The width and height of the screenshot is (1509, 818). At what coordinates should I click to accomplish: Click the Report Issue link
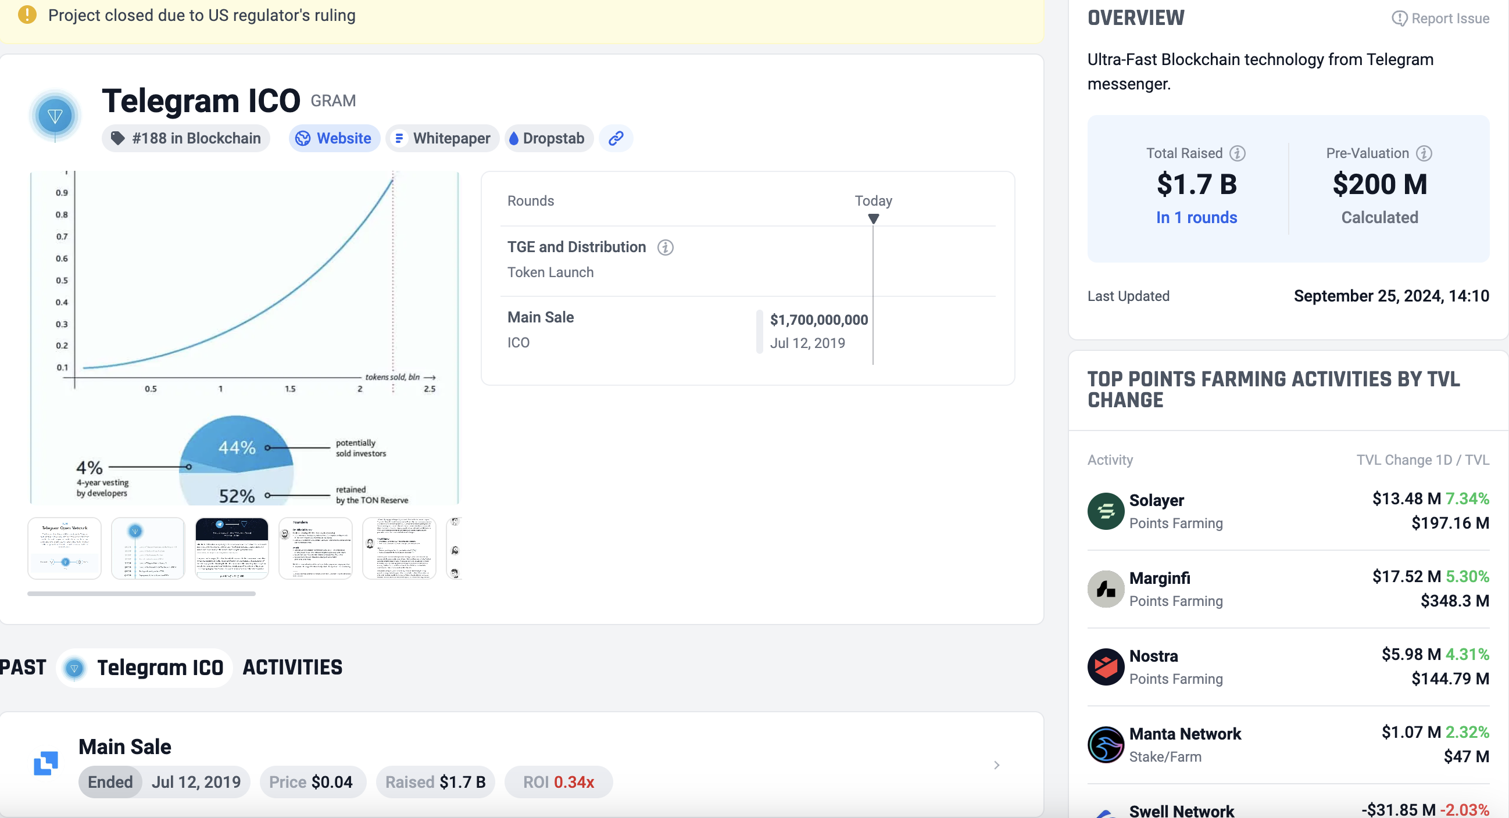coord(1440,19)
